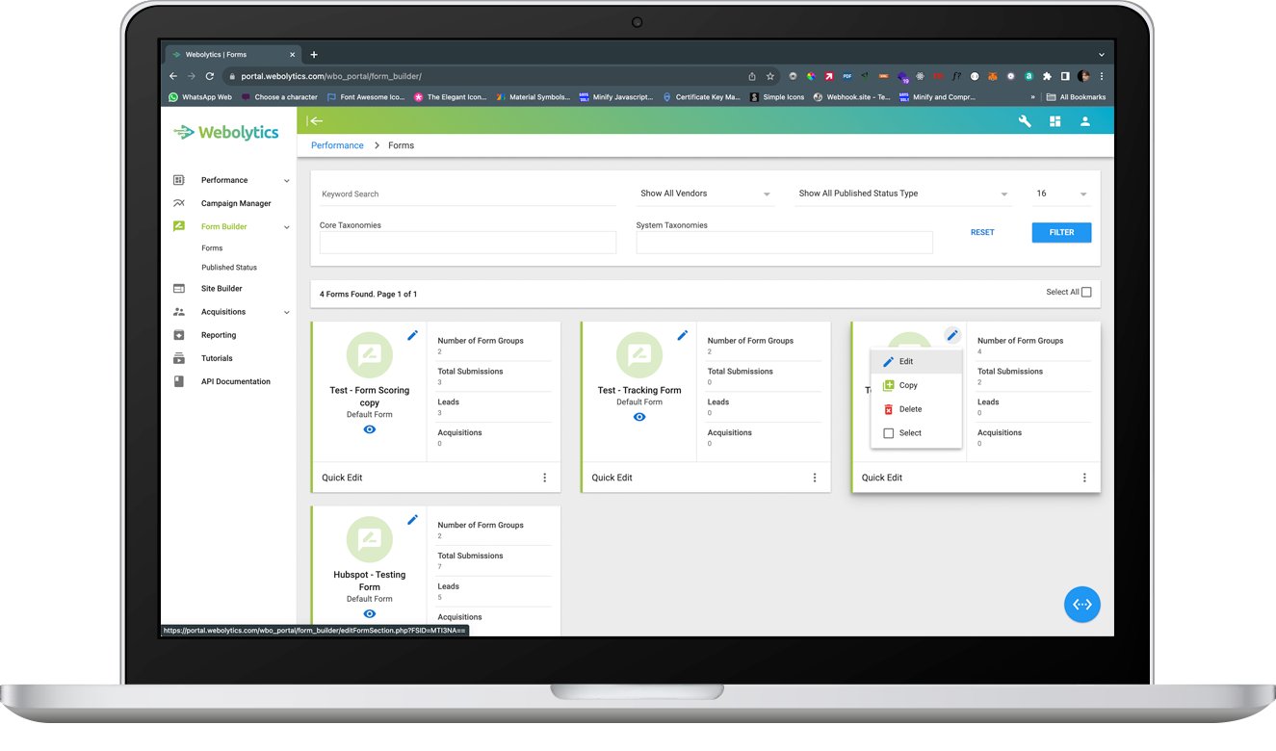
Task: Click the blue floating code button
Action: tap(1081, 605)
